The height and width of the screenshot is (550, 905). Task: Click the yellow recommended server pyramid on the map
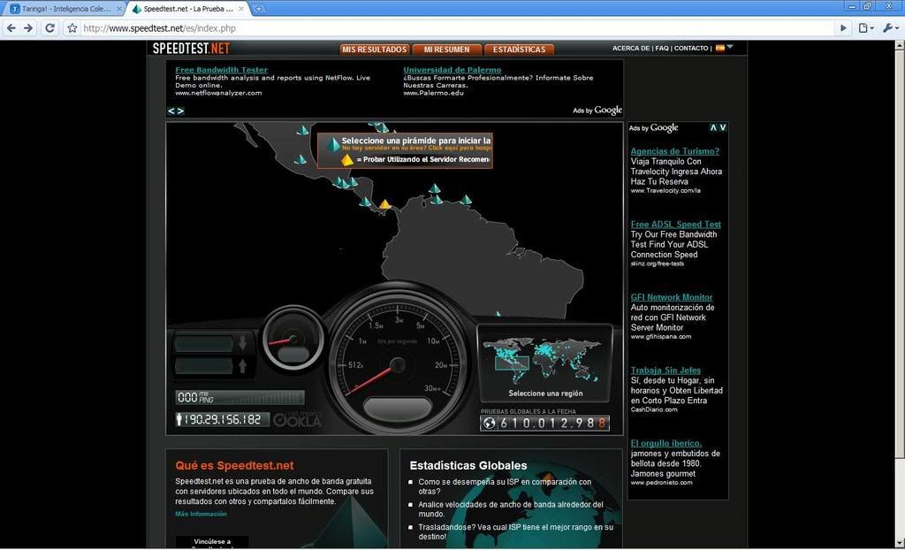coord(385,204)
